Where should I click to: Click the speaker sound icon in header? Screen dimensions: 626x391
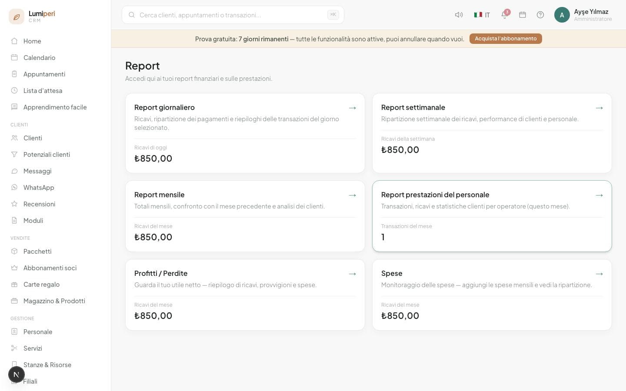(x=459, y=15)
